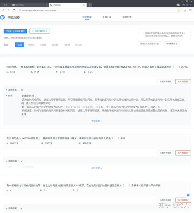Select the 全部 question type filter
194x213 pixels.
[20, 45]
